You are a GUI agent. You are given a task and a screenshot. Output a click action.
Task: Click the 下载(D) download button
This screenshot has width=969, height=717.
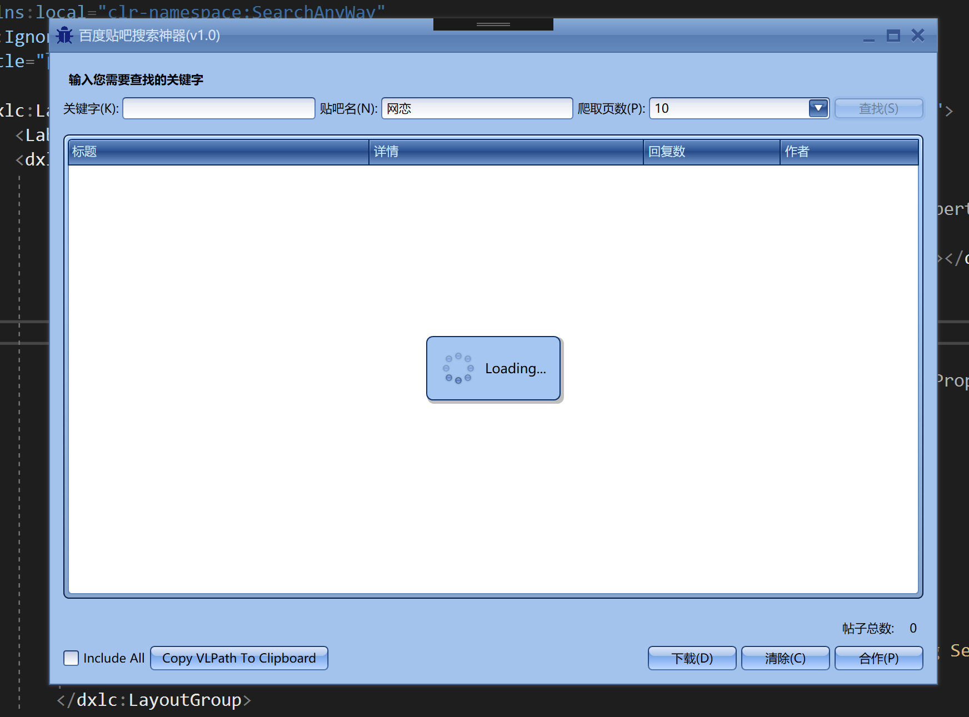point(692,658)
